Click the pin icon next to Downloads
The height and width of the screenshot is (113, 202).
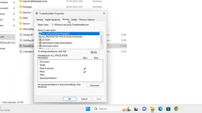tap(14, 2)
